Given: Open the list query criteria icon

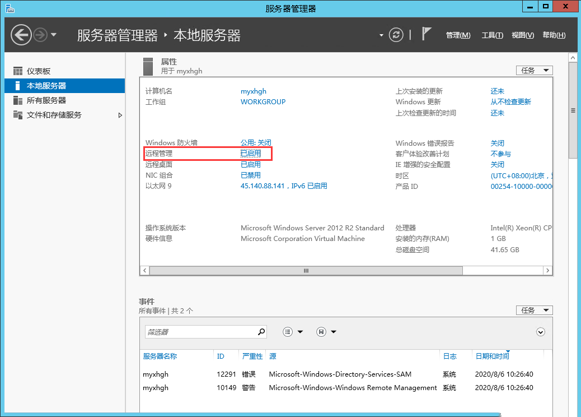Looking at the screenshot, I should point(288,332).
